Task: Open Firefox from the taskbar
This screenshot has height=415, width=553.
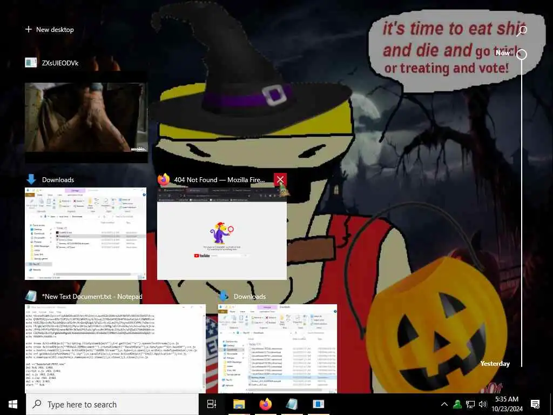Action: coord(266,404)
